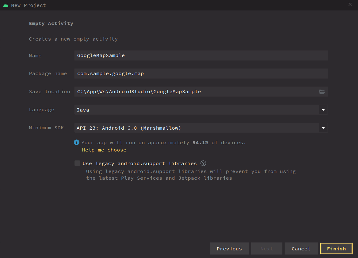The image size is (358, 258).
Task: Click the Help me choose link
Action: pyautogui.click(x=104, y=150)
